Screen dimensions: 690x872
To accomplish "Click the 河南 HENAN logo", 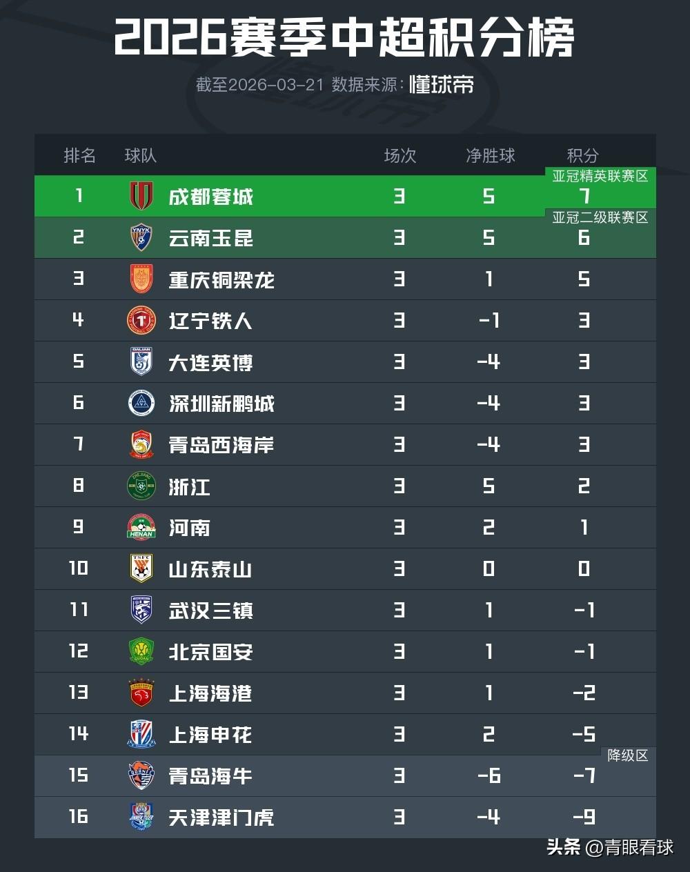I will (x=141, y=527).
